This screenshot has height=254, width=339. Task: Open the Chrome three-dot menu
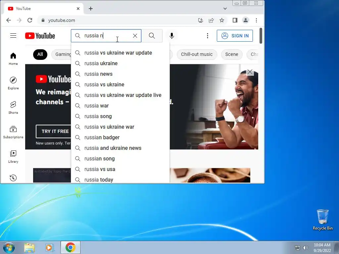tap(257, 20)
